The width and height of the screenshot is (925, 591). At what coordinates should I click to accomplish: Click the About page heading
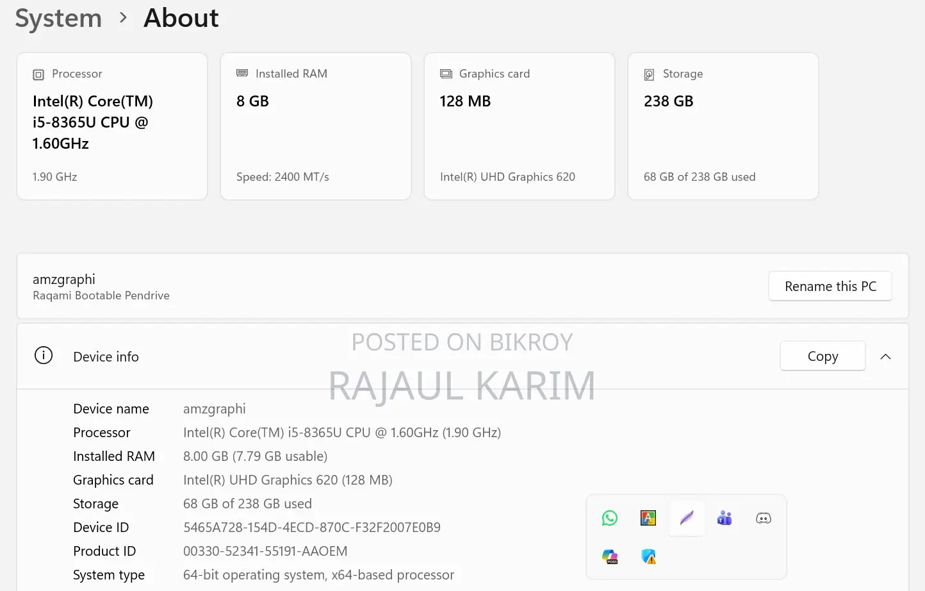(181, 18)
